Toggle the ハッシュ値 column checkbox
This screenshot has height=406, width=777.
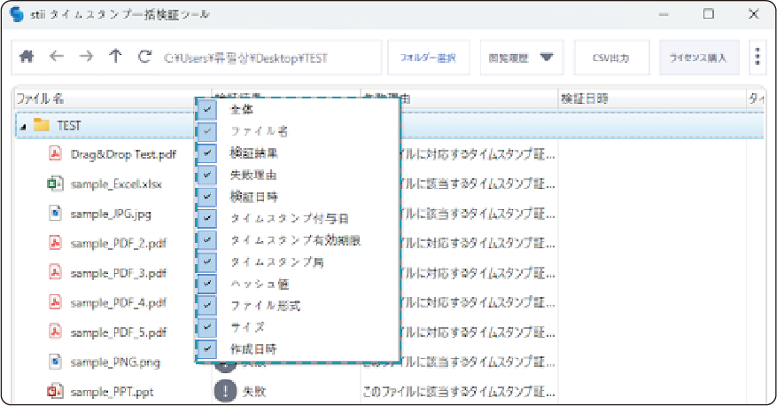click(206, 284)
